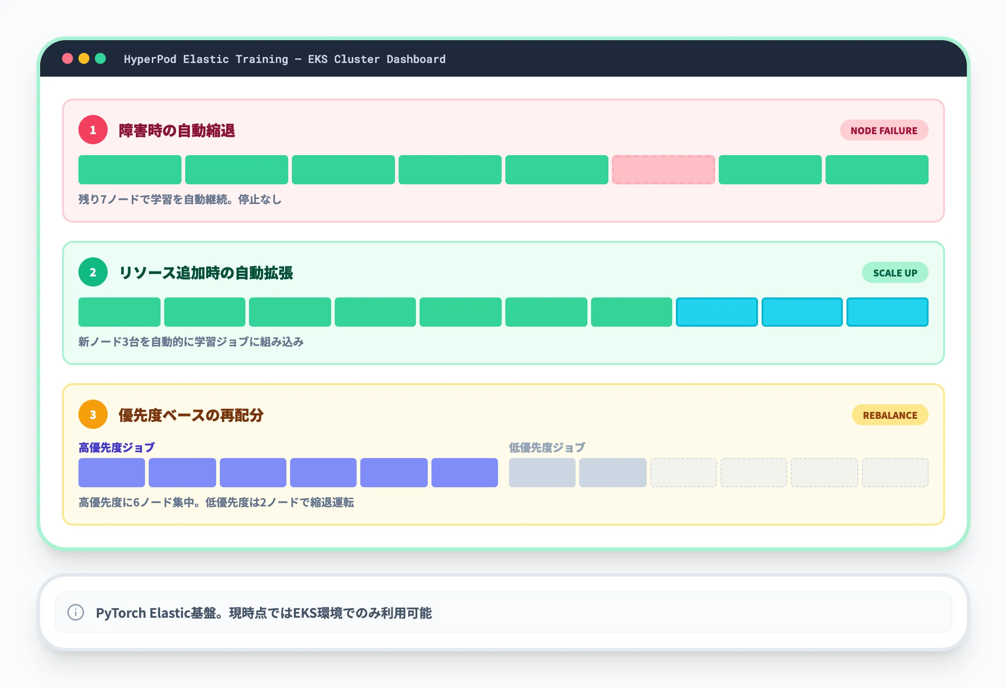Screen dimensions: 1007x688
Task: Click the red number 1 circle badge
Action: click(x=93, y=130)
